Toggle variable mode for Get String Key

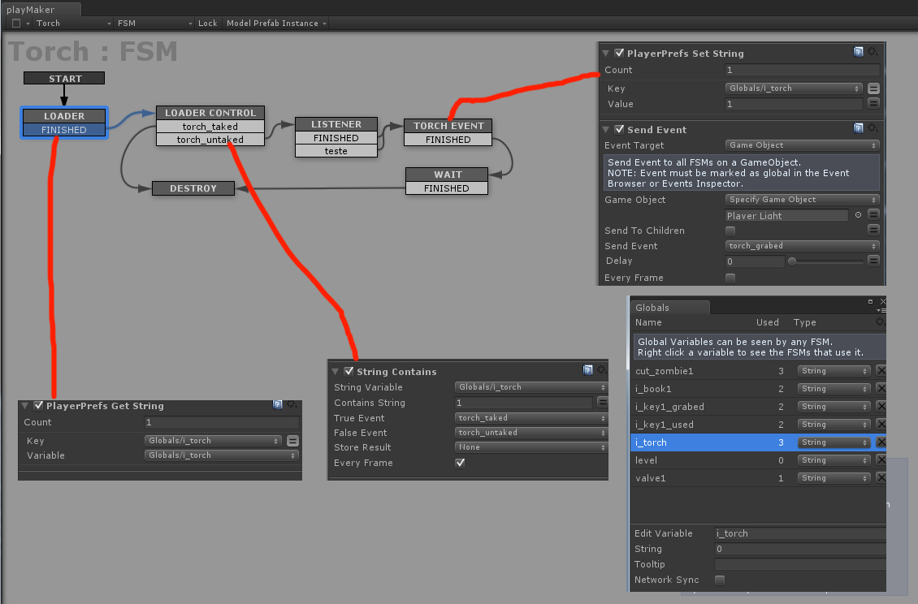click(x=293, y=441)
